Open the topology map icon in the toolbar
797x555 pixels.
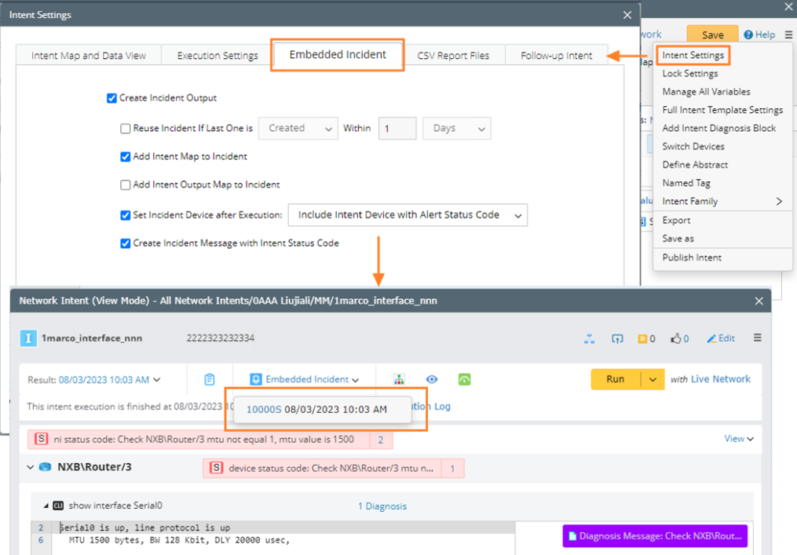click(x=399, y=379)
